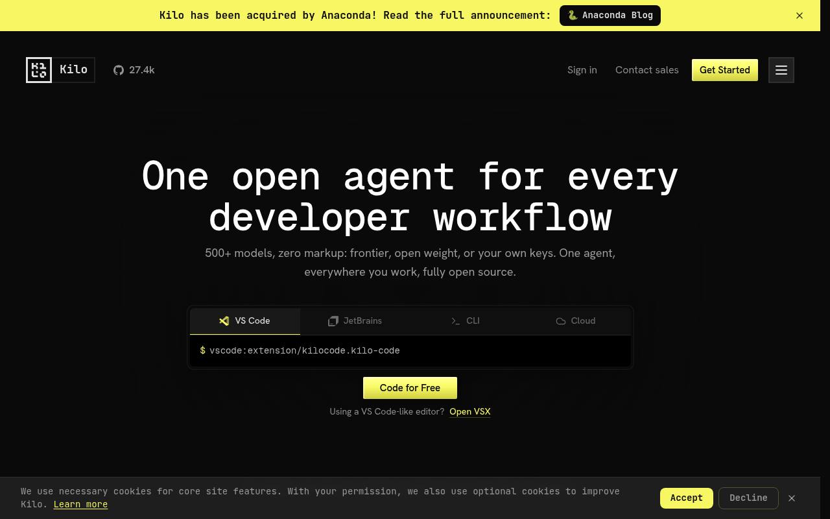Image resolution: width=830 pixels, height=519 pixels.
Task: Click the Using a VS Code-like editor? text
Action: coord(387,412)
